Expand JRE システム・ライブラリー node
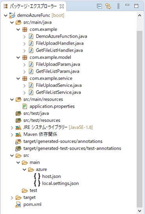Image resolution: width=145 pixels, height=214 pixels. 12,128
